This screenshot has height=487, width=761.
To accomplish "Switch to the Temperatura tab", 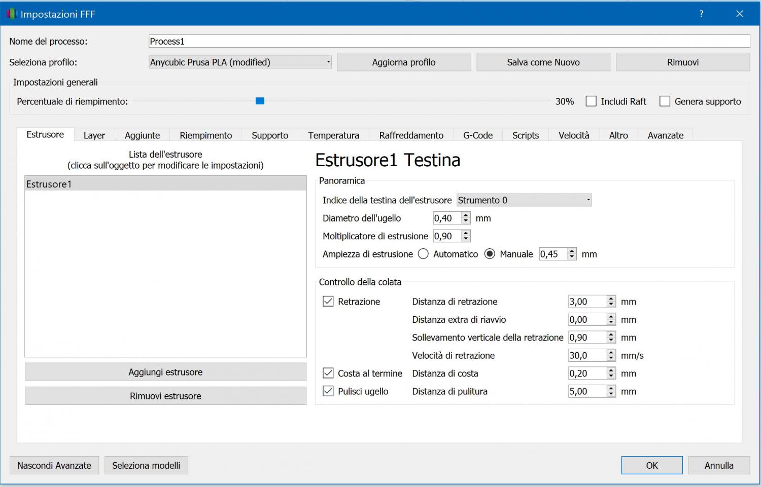I will pyautogui.click(x=333, y=135).
